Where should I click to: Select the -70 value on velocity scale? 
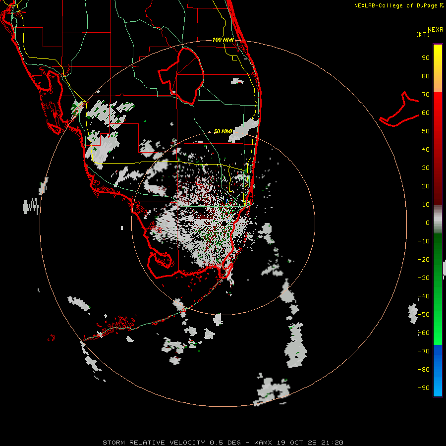click(x=424, y=351)
